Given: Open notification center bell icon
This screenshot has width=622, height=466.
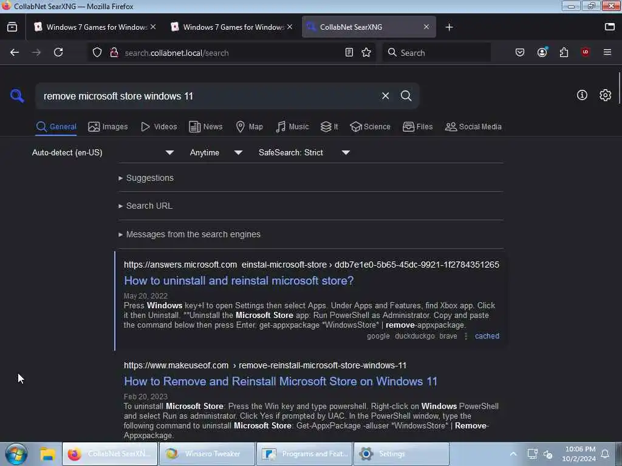Looking at the screenshot, I should (x=605, y=454).
